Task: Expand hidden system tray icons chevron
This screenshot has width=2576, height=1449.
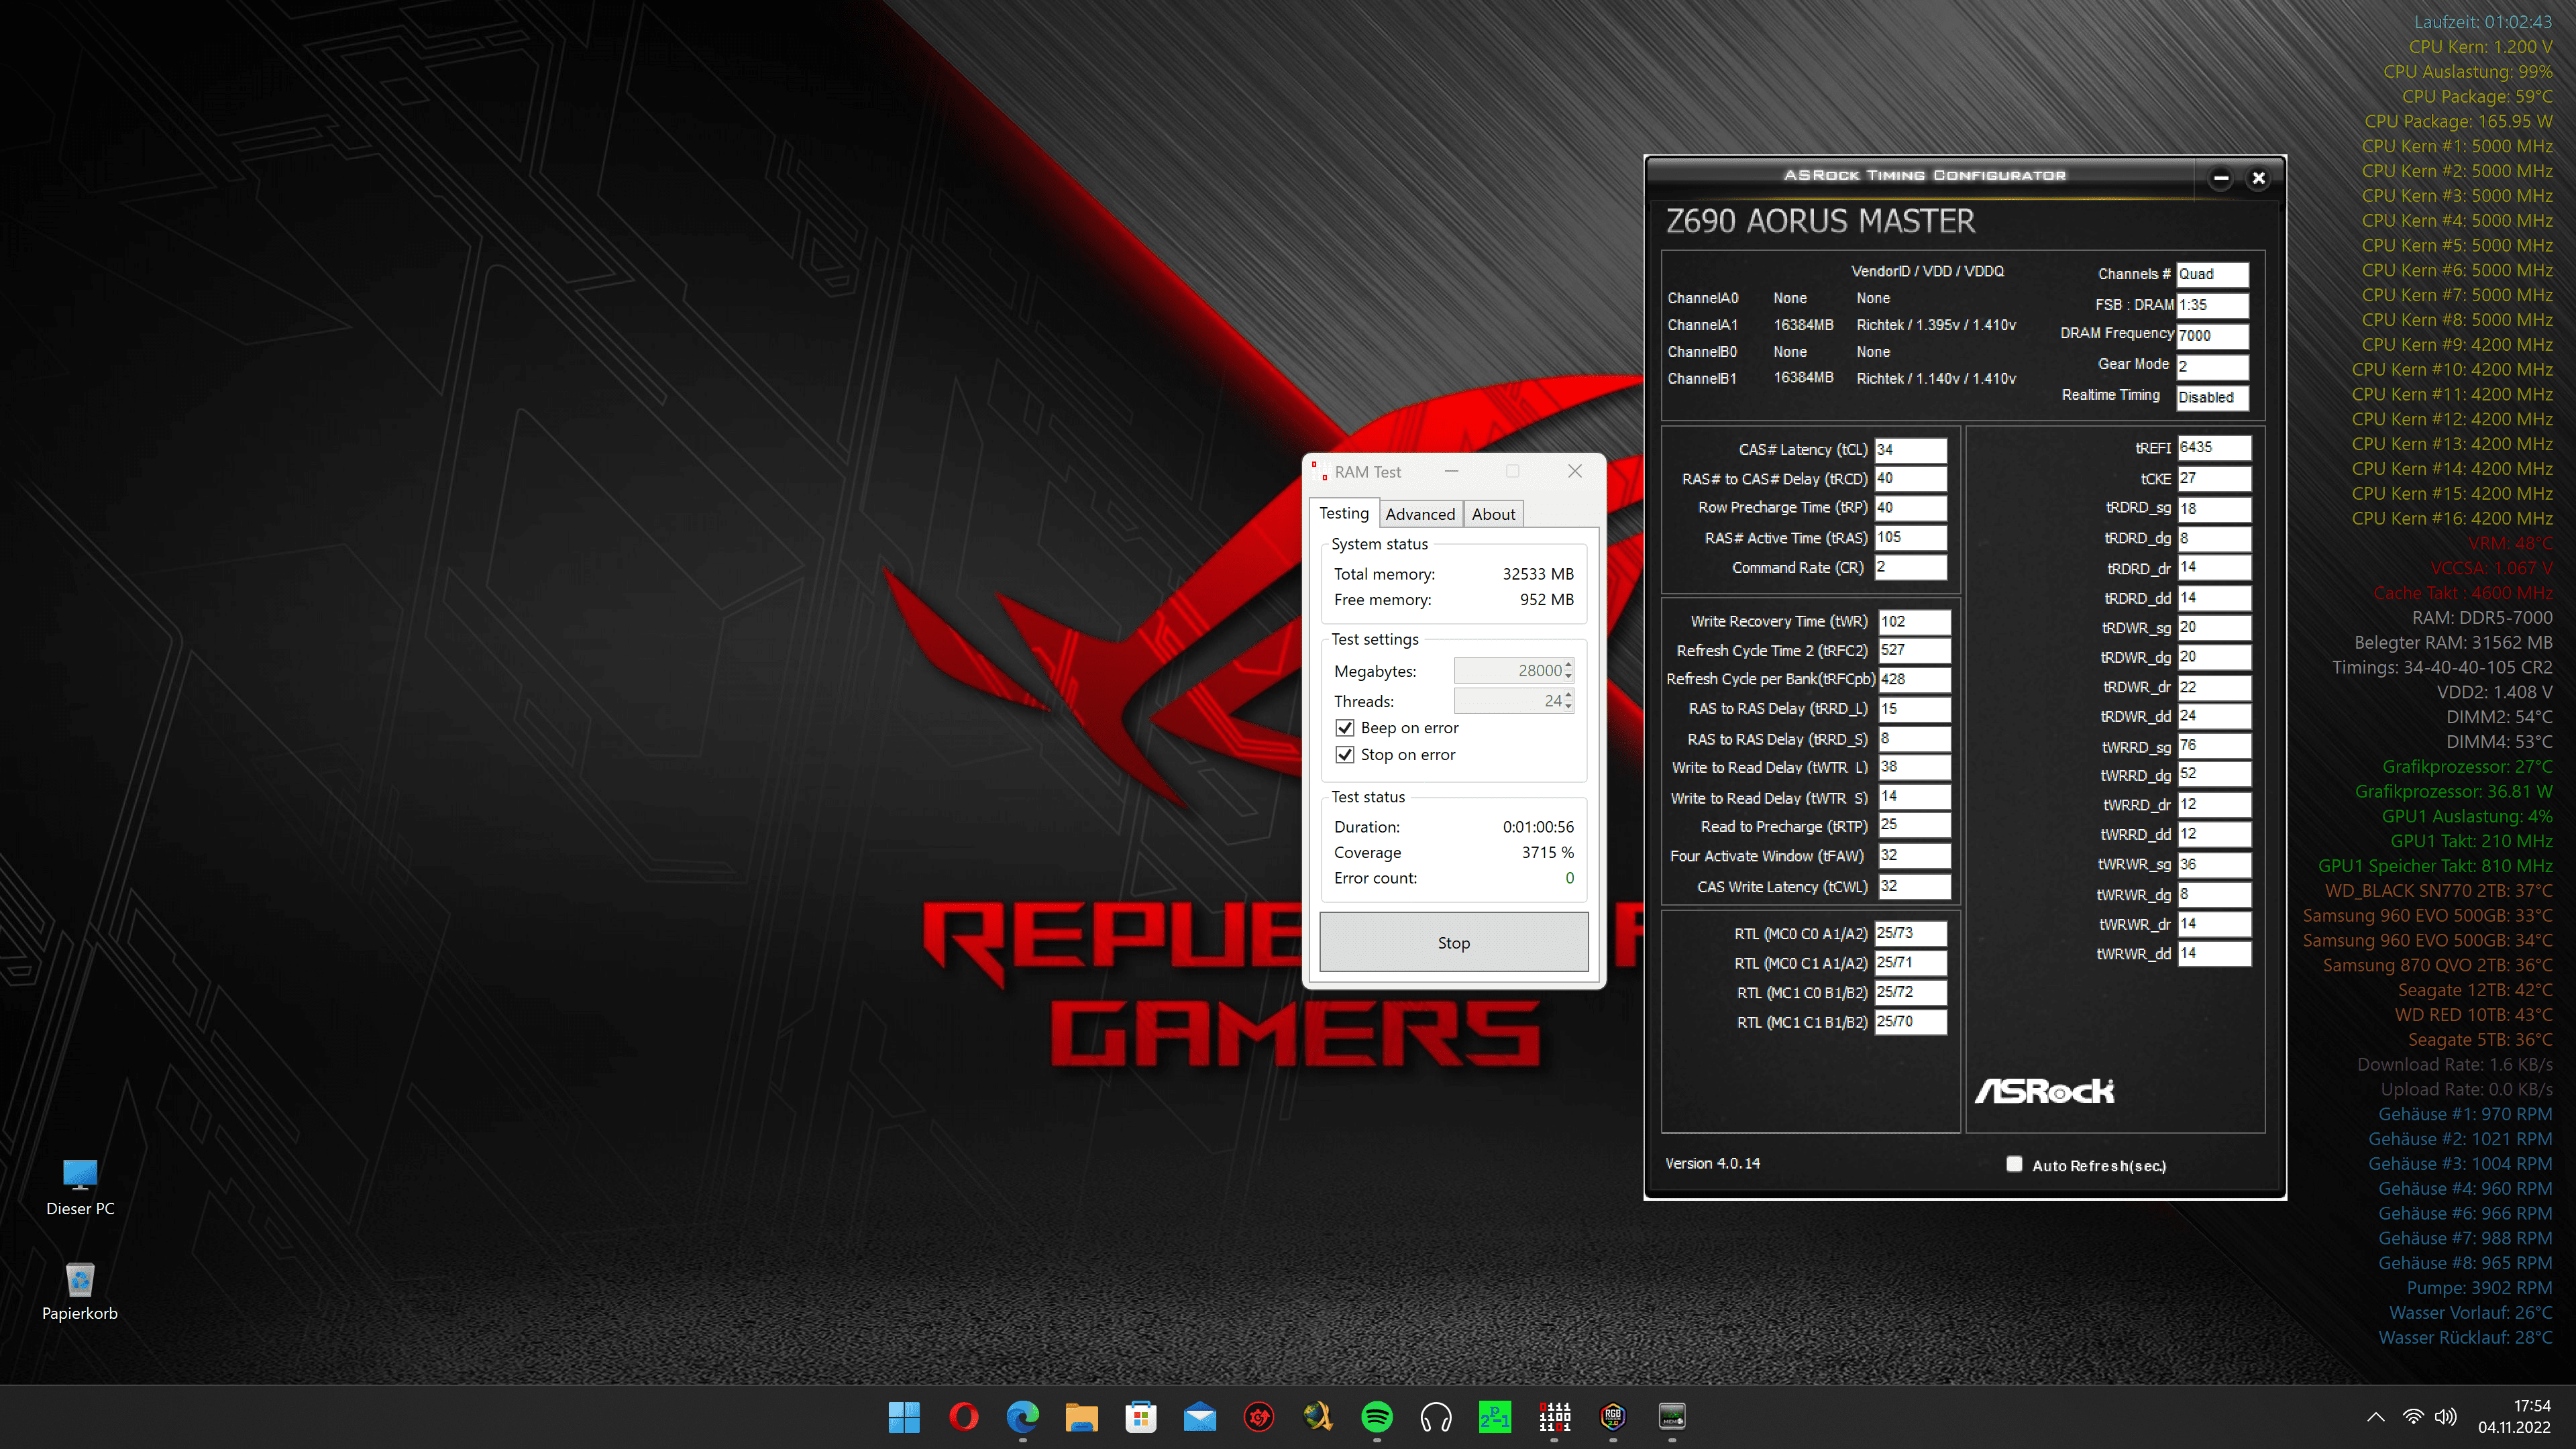Action: tap(2376, 1417)
